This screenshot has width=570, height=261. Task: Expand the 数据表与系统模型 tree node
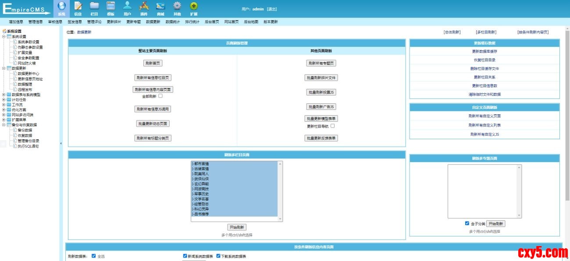click(4, 95)
